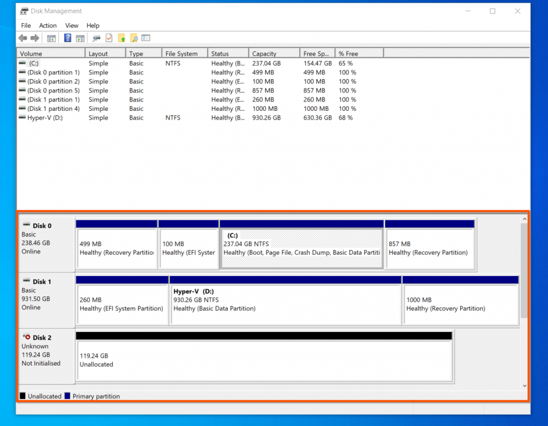Select the (C:) row in the volume list
The width and height of the screenshot is (548, 426).
tap(50, 63)
